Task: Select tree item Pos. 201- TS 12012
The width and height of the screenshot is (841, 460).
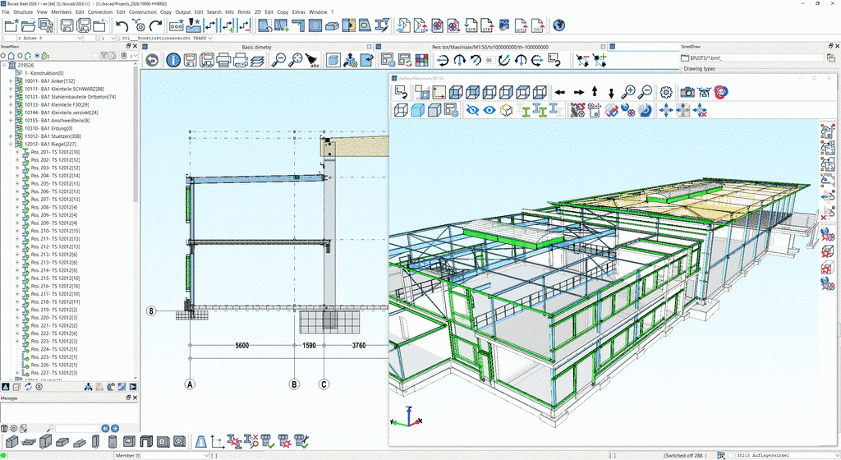Action: point(54,152)
